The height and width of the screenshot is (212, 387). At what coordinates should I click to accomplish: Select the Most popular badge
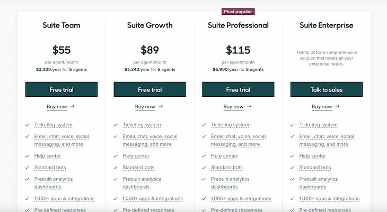(x=238, y=12)
